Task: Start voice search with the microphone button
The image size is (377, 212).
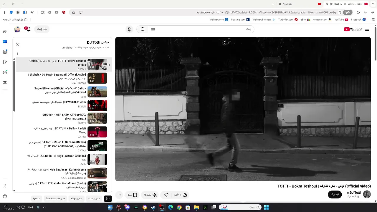Action: pyautogui.click(x=129, y=29)
